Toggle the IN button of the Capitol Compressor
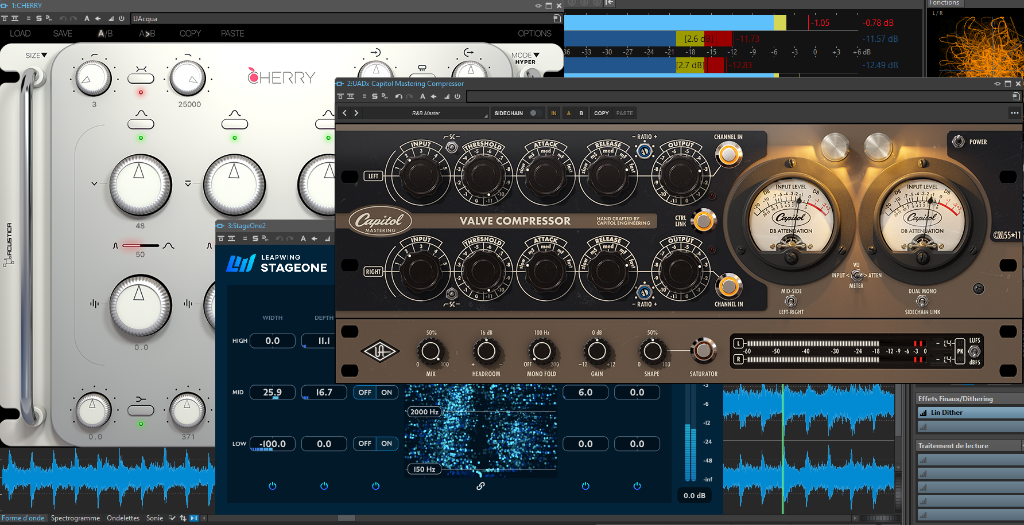Image resolution: width=1024 pixels, height=525 pixels. 554,113
